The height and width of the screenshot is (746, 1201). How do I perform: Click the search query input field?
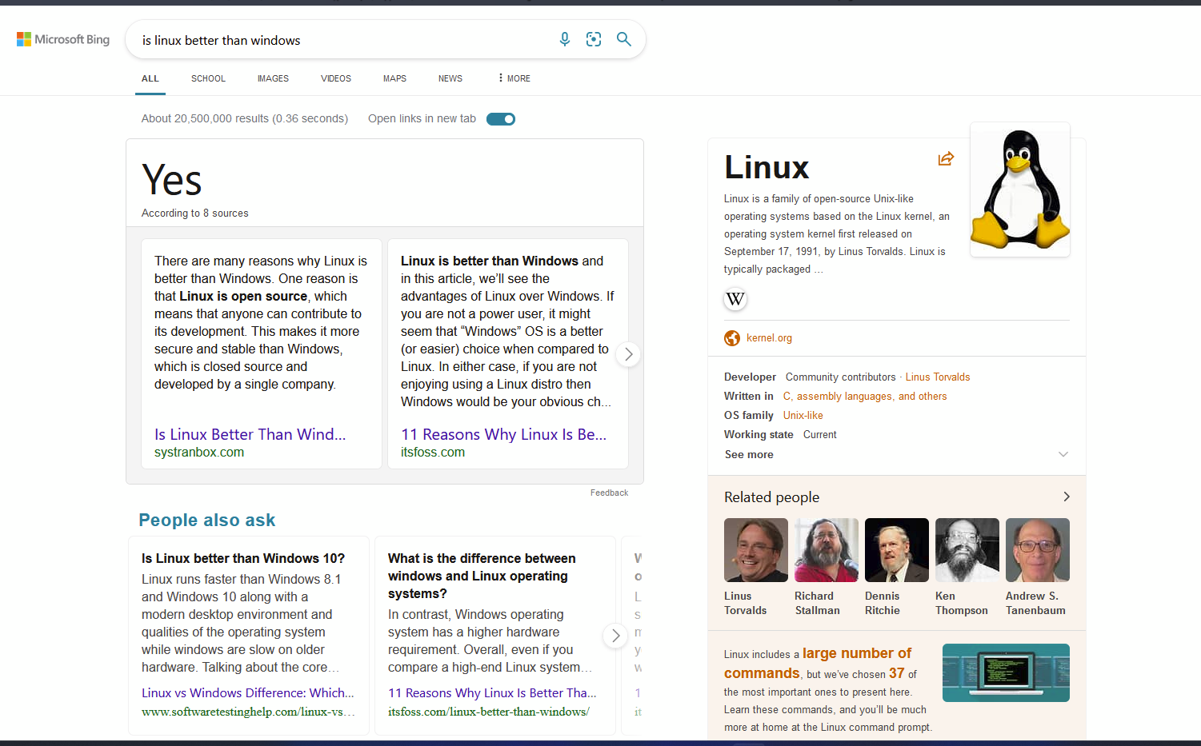pos(344,40)
